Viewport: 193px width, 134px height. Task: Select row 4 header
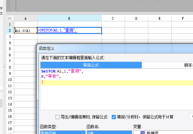tap(10, 43)
